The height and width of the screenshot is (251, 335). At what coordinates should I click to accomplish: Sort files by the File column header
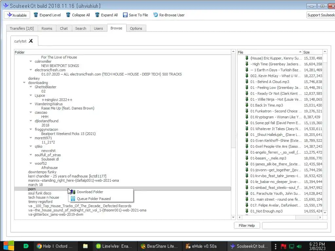tap(270, 52)
